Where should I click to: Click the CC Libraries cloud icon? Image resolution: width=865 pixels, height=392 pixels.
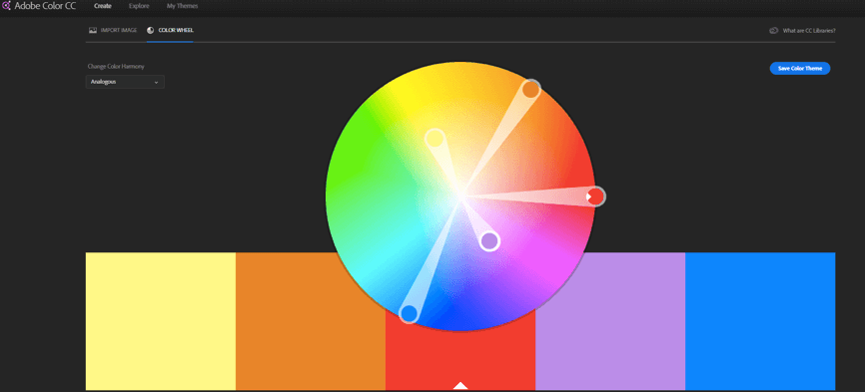pos(773,31)
